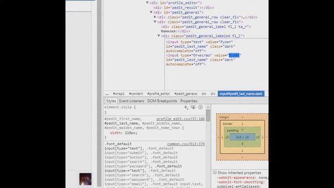
Task: Collapse the pedit_general_labeled fl_l node
Action: tap(159, 36)
